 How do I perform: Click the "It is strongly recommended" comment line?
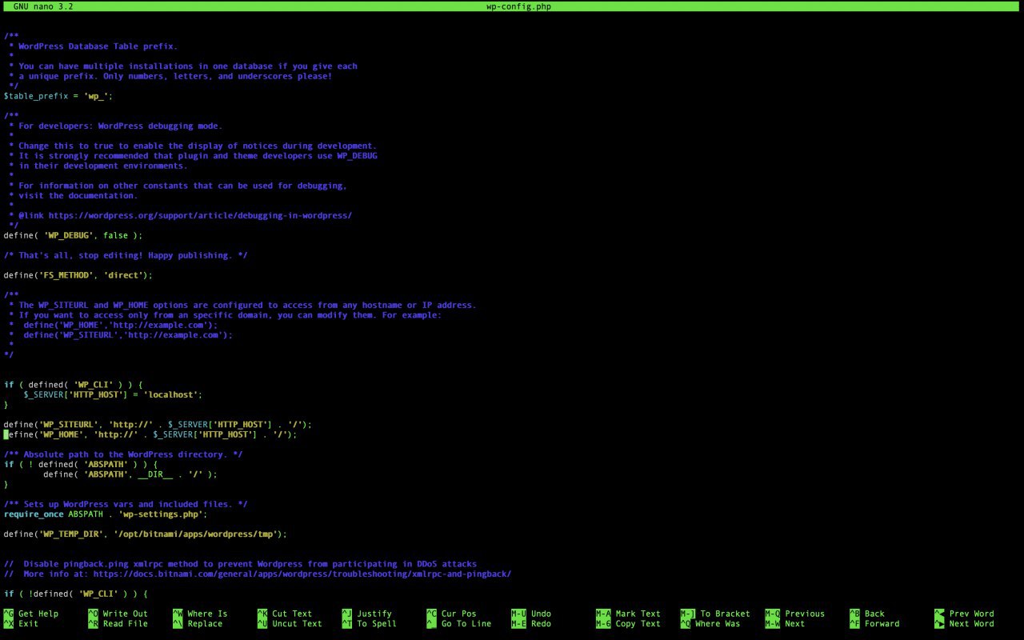[198, 156]
